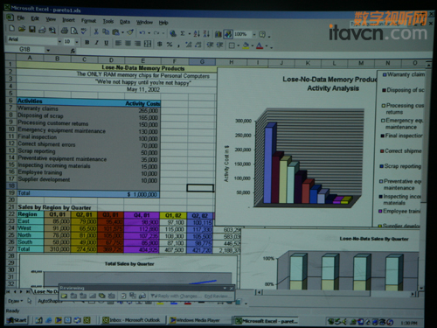The image size is (437, 328).
Task: Click the Merge and Center icon
Action: 148,44
